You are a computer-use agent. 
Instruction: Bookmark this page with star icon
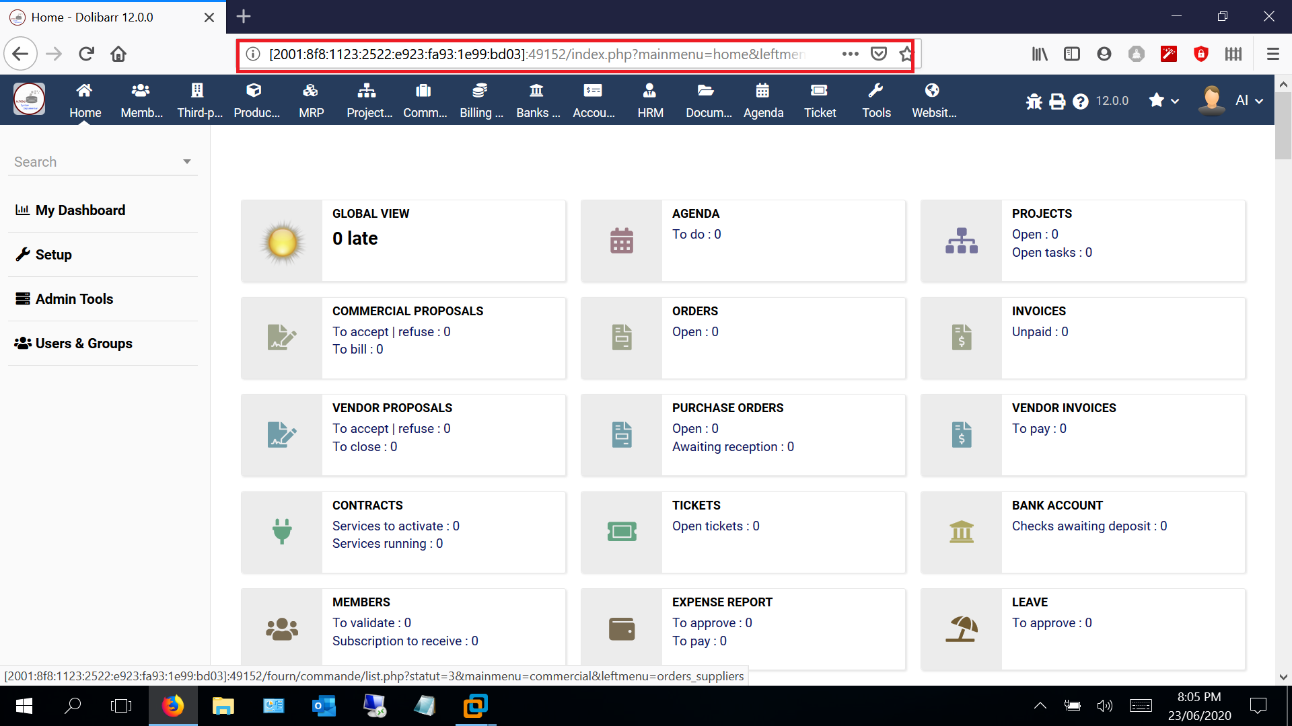906,54
